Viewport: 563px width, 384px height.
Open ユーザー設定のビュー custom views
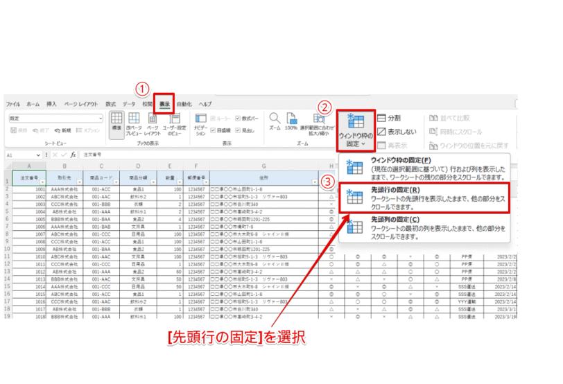tap(175, 124)
